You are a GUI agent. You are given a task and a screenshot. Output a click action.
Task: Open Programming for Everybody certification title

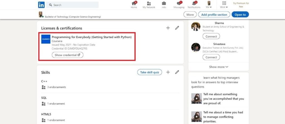click(x=92, y=37)
